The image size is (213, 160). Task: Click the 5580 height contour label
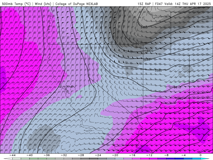[x=158, y=70]
